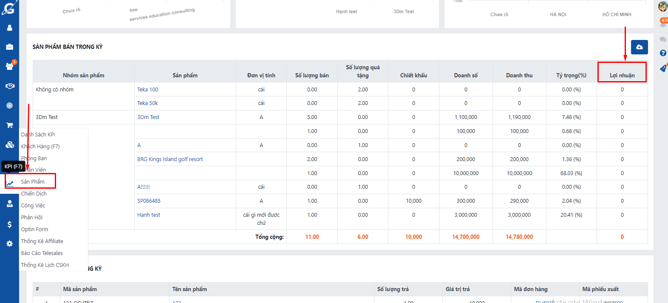The width and height of the screenshot is (668, 303).
Task: Open settings gear in left sidebar
Action: (x=9, y=244)
